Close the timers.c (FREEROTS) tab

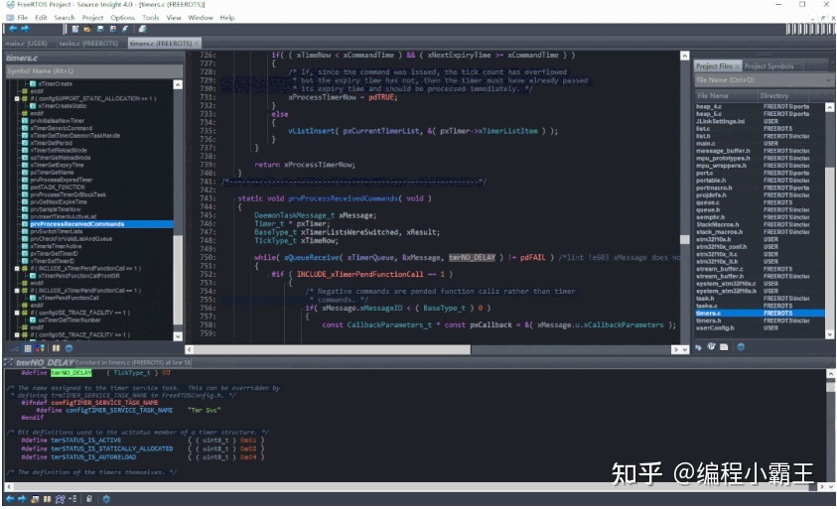pos(197,44)
